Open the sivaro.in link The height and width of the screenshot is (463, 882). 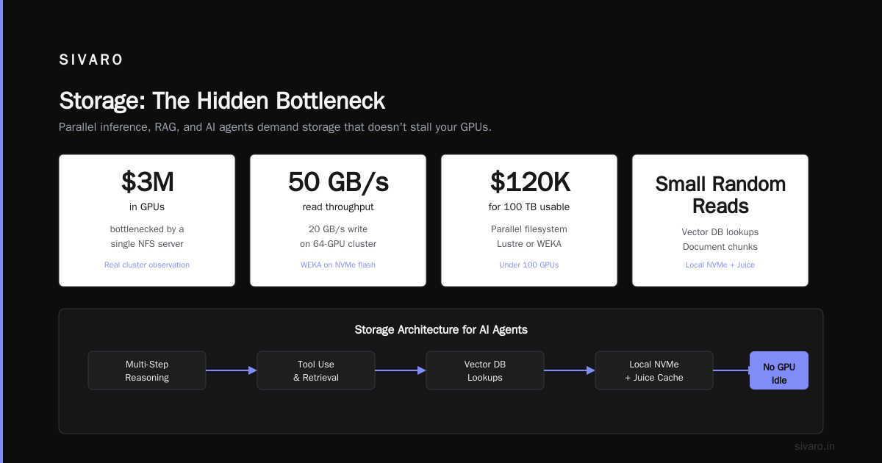point(814,446)
